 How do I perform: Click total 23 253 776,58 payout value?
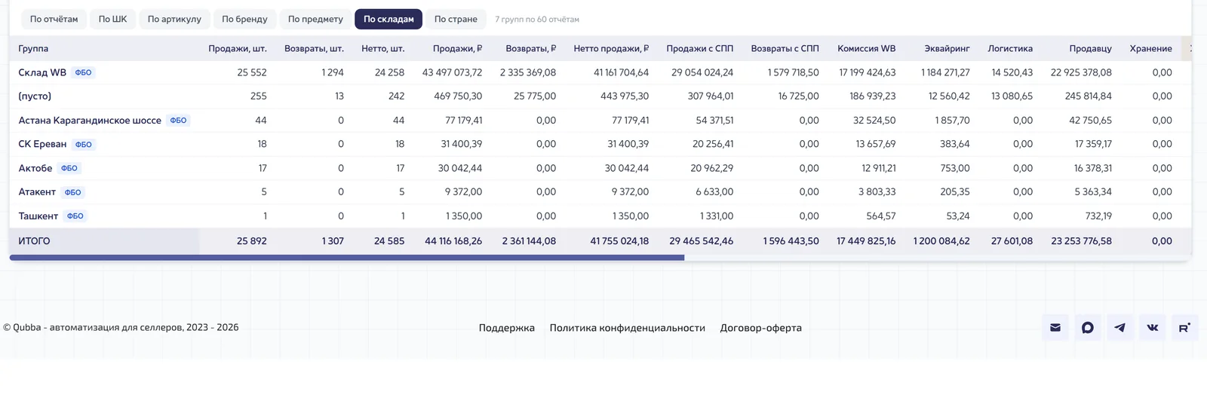tap(1081, 241)
